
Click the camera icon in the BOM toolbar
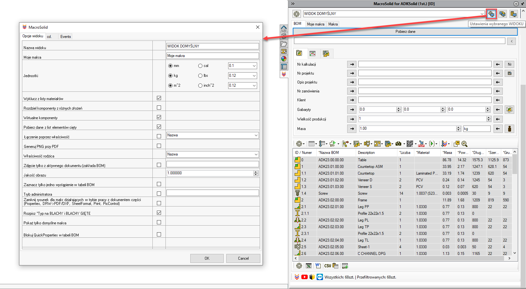click(398, 144)
